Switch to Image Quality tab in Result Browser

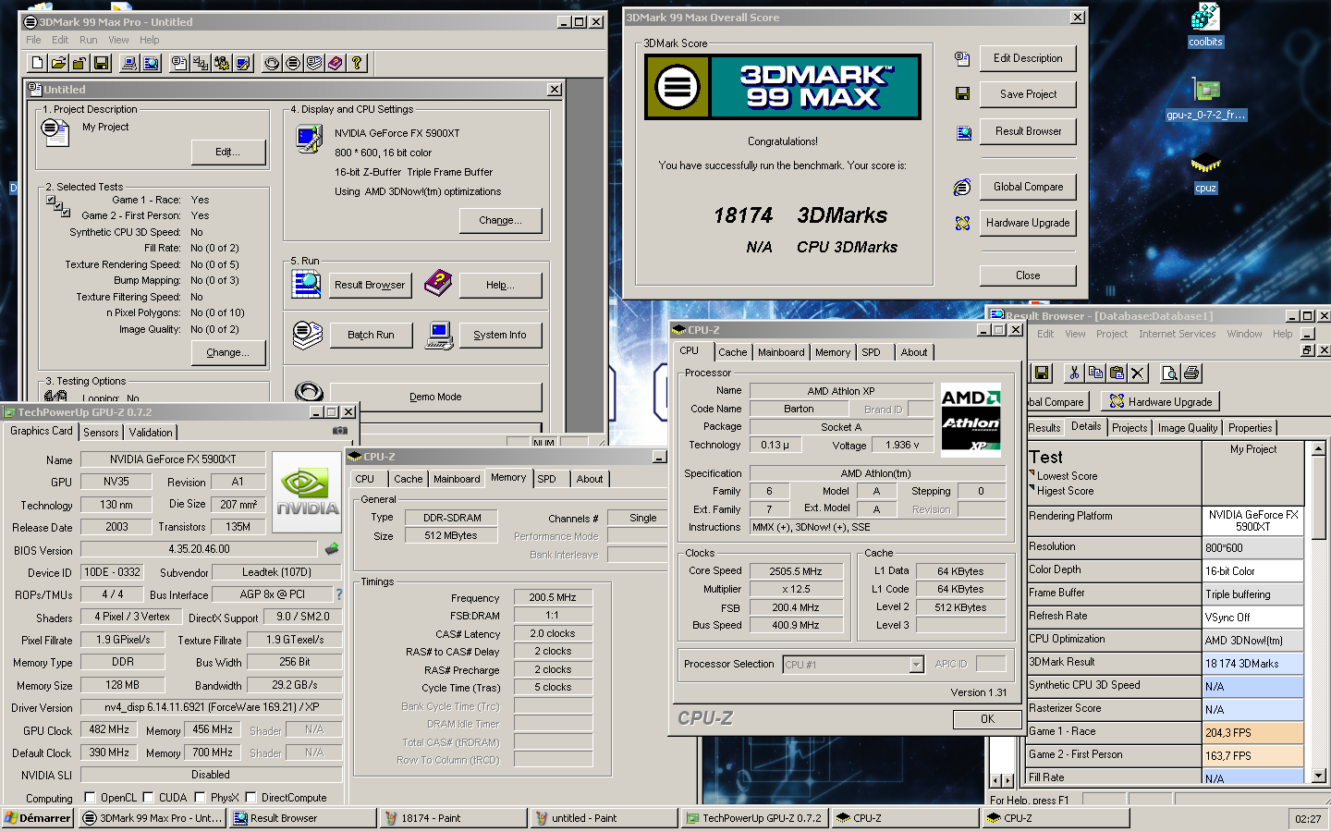[1187, 428]
